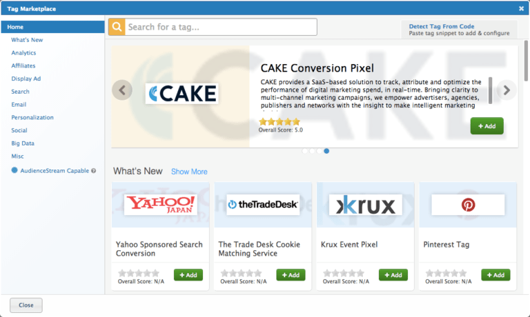This screenshot has width=530, height=317.
Task: Open Search category in sidebar
Action: [20, 92]
